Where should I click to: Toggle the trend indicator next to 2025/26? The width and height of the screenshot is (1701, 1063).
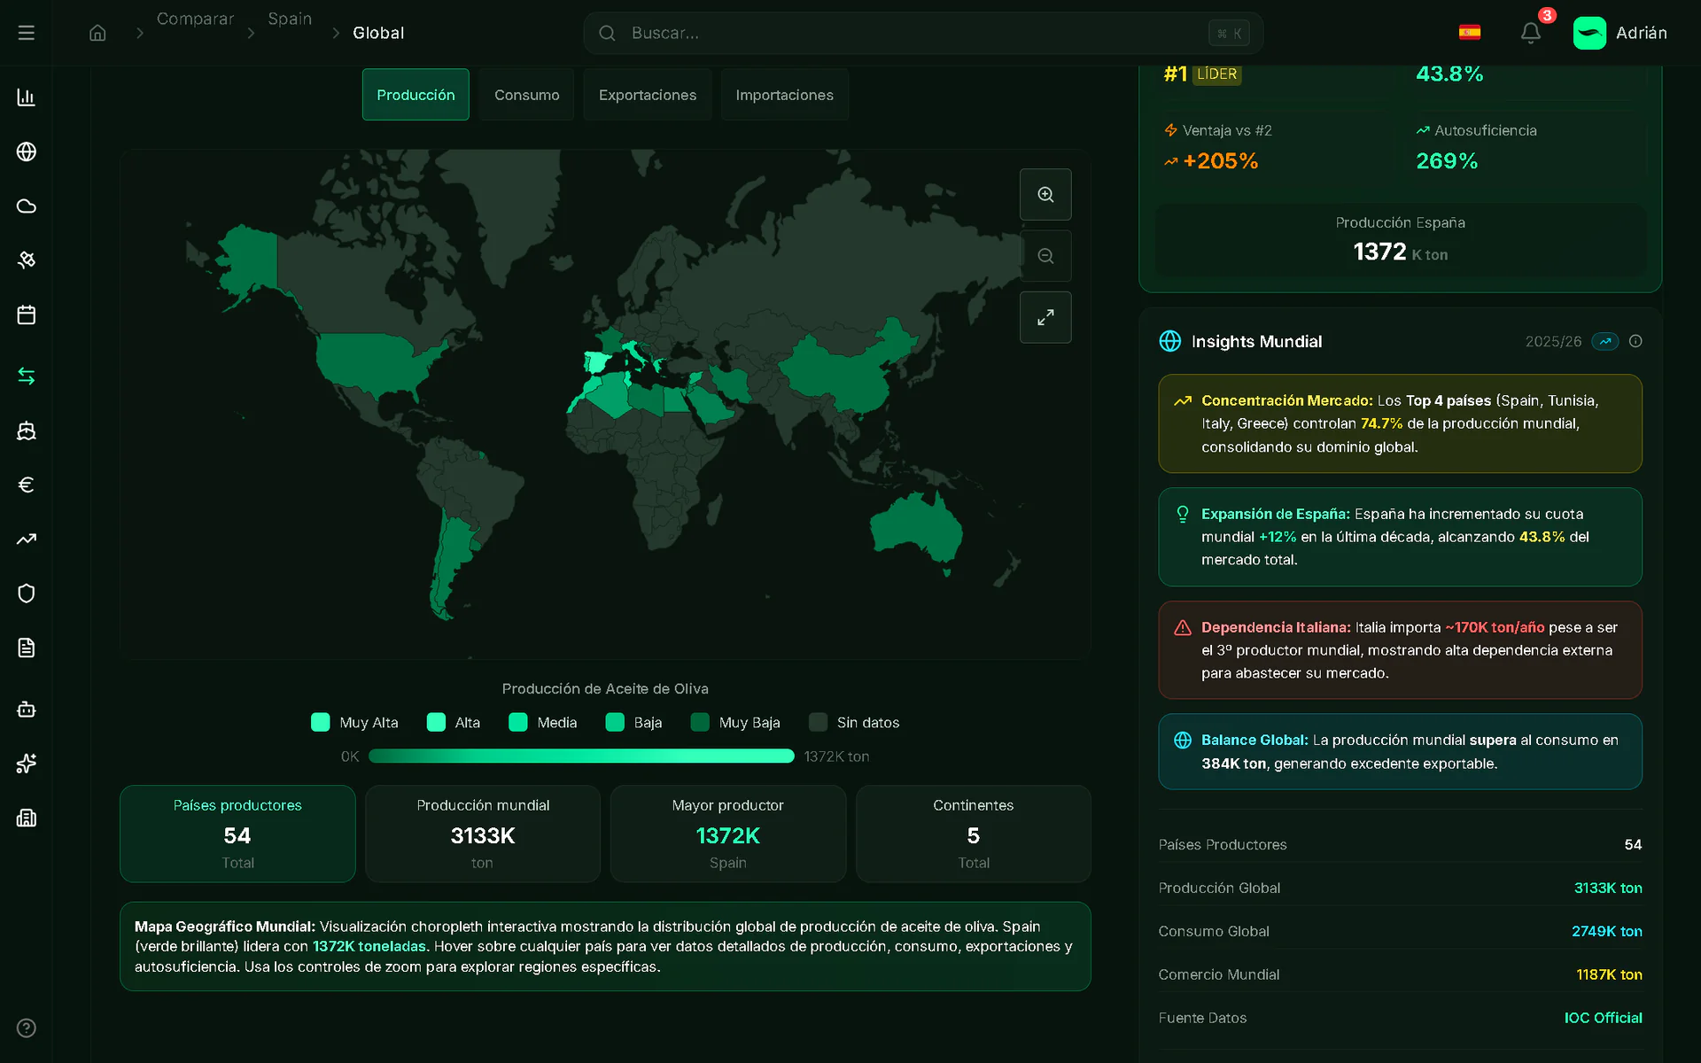1604,341
